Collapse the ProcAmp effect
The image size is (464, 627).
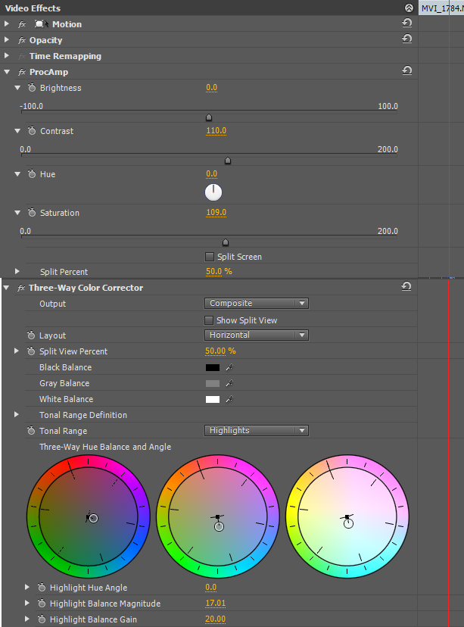pyautogui.click(x=7, y=72)
